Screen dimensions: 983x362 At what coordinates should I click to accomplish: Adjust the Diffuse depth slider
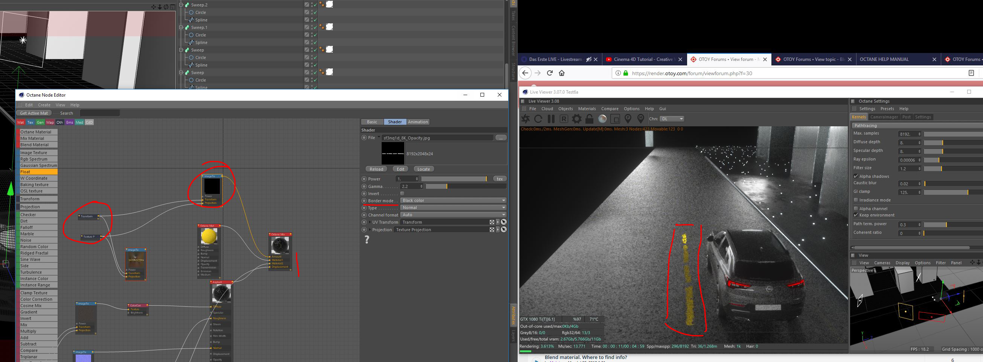[953, 142]
